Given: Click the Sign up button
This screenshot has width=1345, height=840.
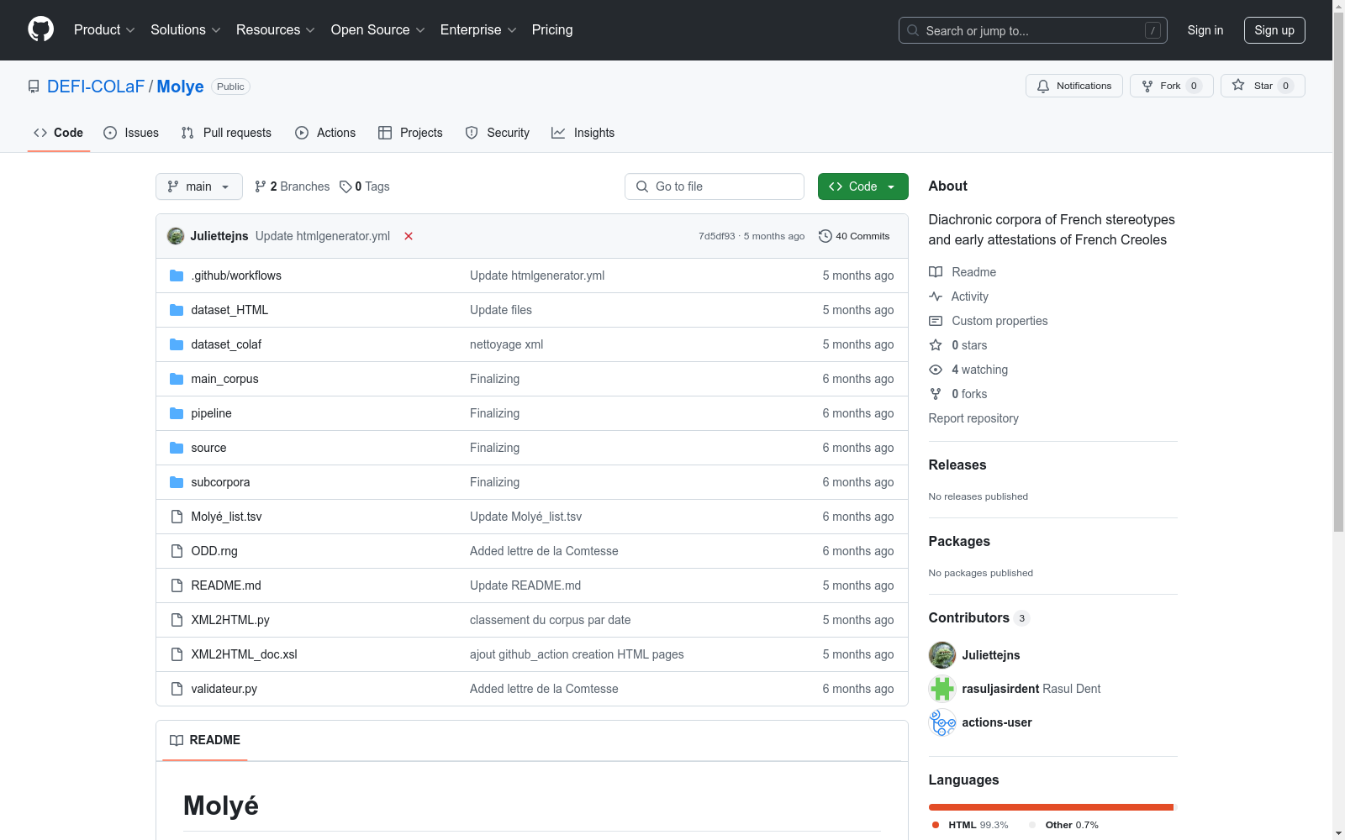Looking at the screenshot, I should point(1274,30).
